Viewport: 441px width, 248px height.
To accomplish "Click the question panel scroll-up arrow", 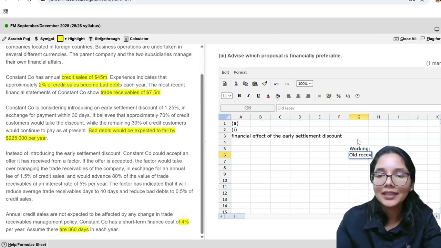I will tap(202, 46).
